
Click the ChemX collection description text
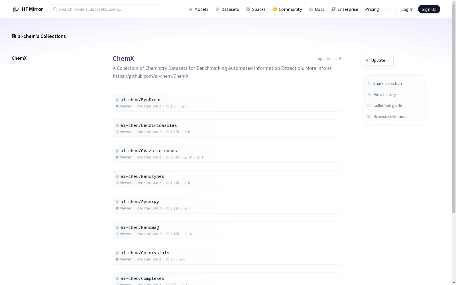tap(222, 72)
